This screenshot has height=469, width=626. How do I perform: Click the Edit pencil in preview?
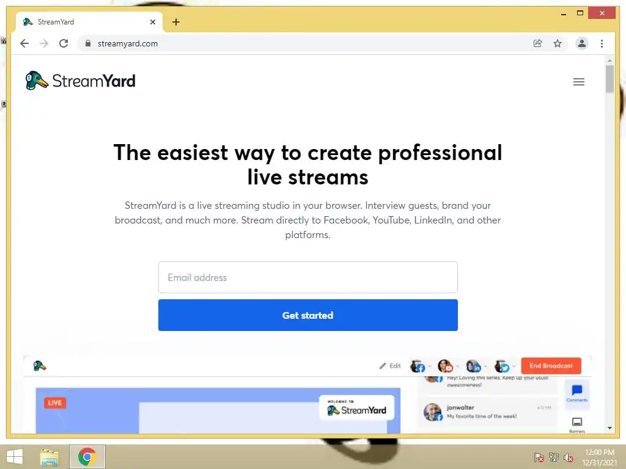pyautogui.click(x=389, y=366)
